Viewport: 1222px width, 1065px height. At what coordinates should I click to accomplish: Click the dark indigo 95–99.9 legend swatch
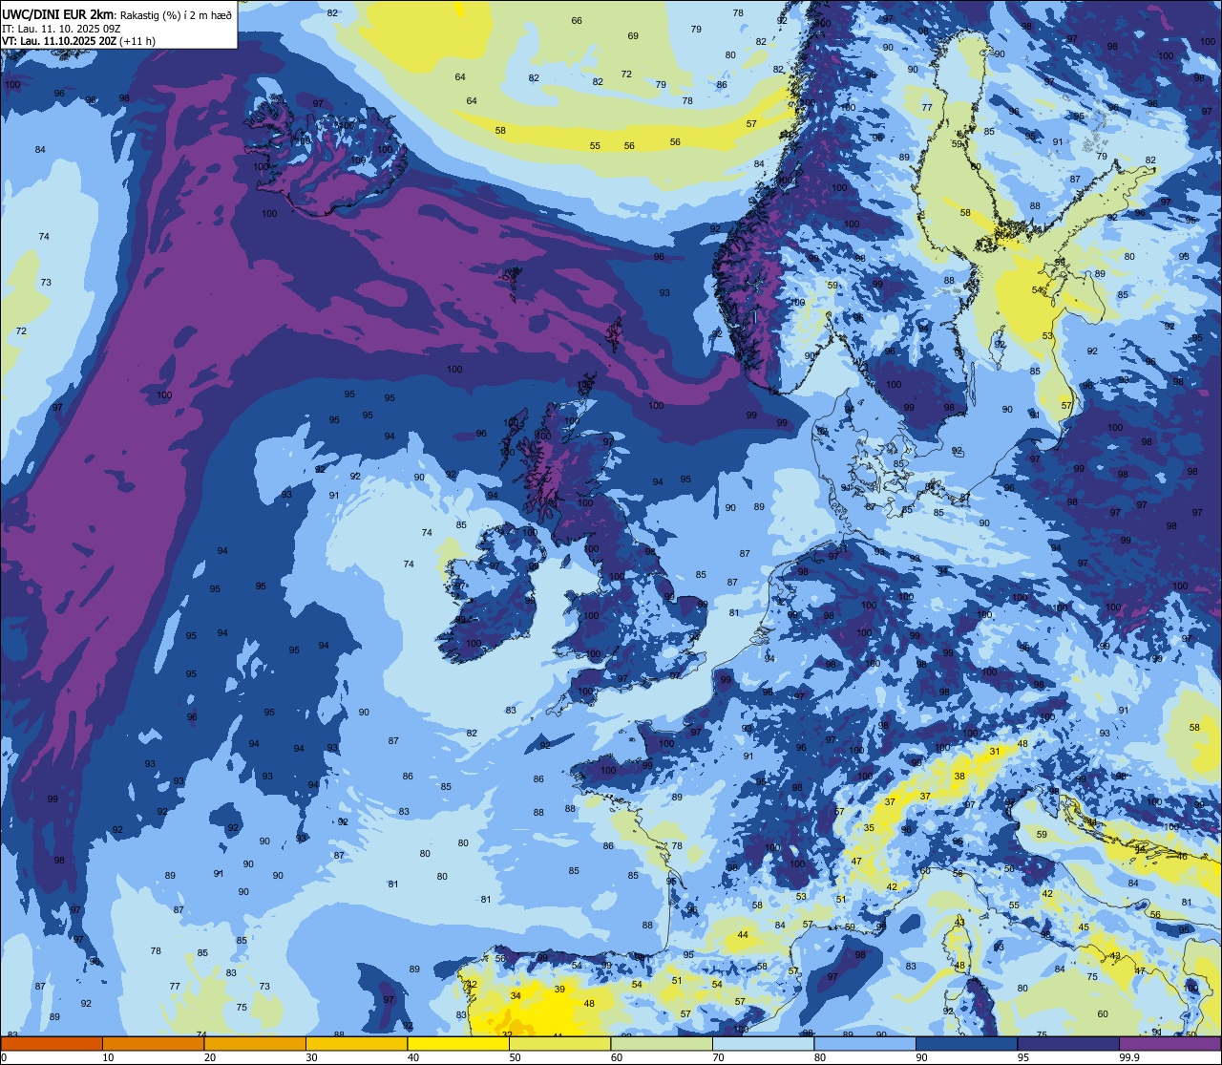point(1068,1044)
